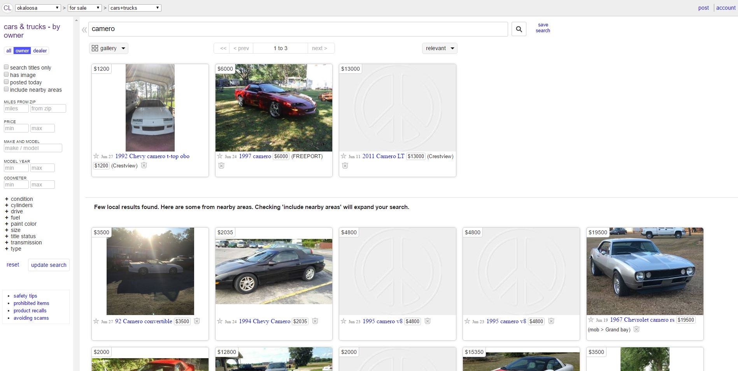Favorite the 1997 camero listing star
738x371 pixels.
[220, 156]
